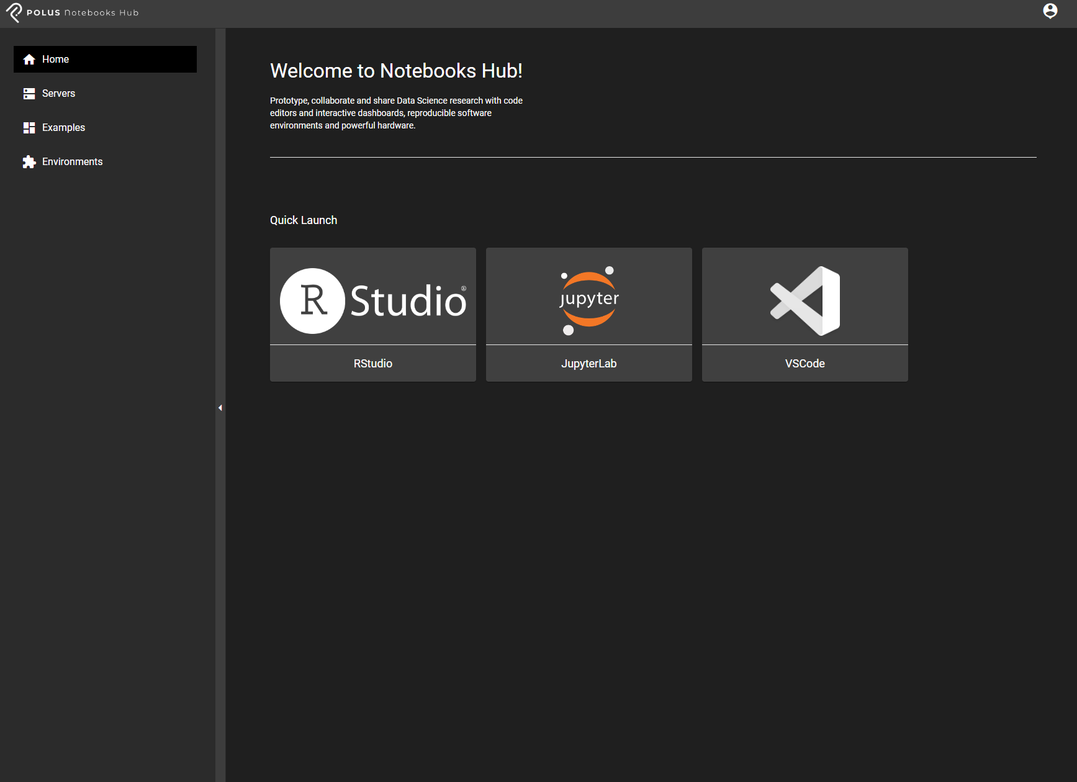This screenshot has height=782, width=1077.
Task: Click the RStudio logo image
Action: click(x=373, y=301)
